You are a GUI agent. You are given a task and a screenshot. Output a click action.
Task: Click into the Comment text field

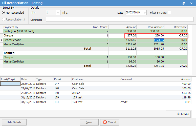[x=119, y=19]
